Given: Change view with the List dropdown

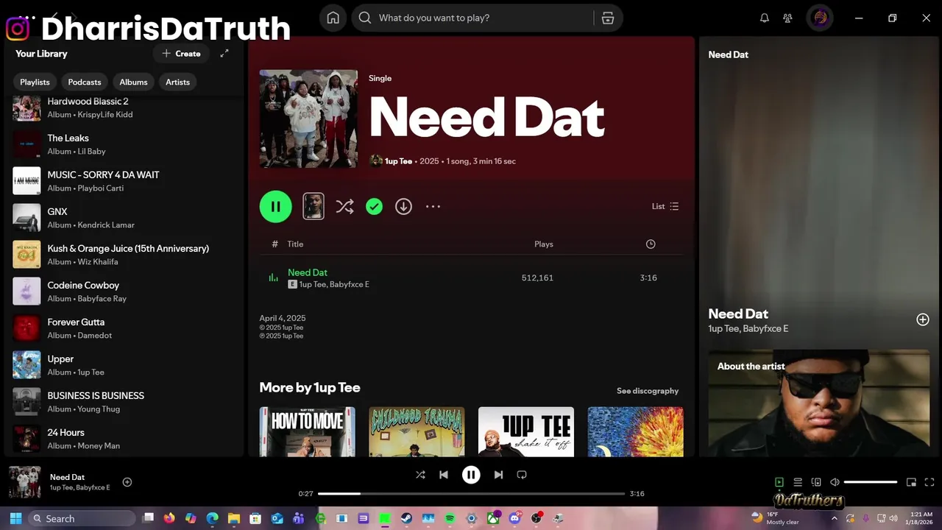Looking at the screenshot, I should [x=665, y=207].
